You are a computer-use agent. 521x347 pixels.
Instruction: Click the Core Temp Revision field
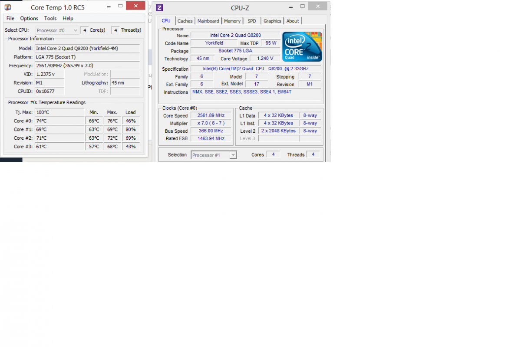tap(49, 83)
